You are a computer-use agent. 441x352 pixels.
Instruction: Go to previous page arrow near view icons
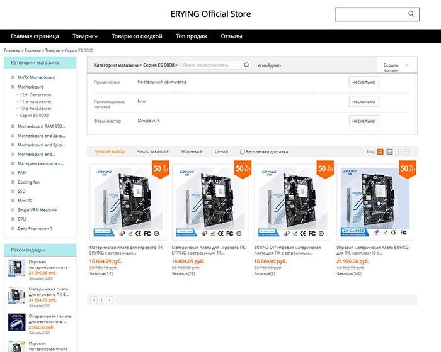tap(398, 152)
